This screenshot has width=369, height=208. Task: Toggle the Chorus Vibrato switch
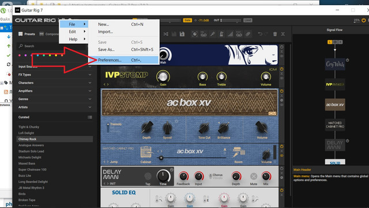pos(210,176)
